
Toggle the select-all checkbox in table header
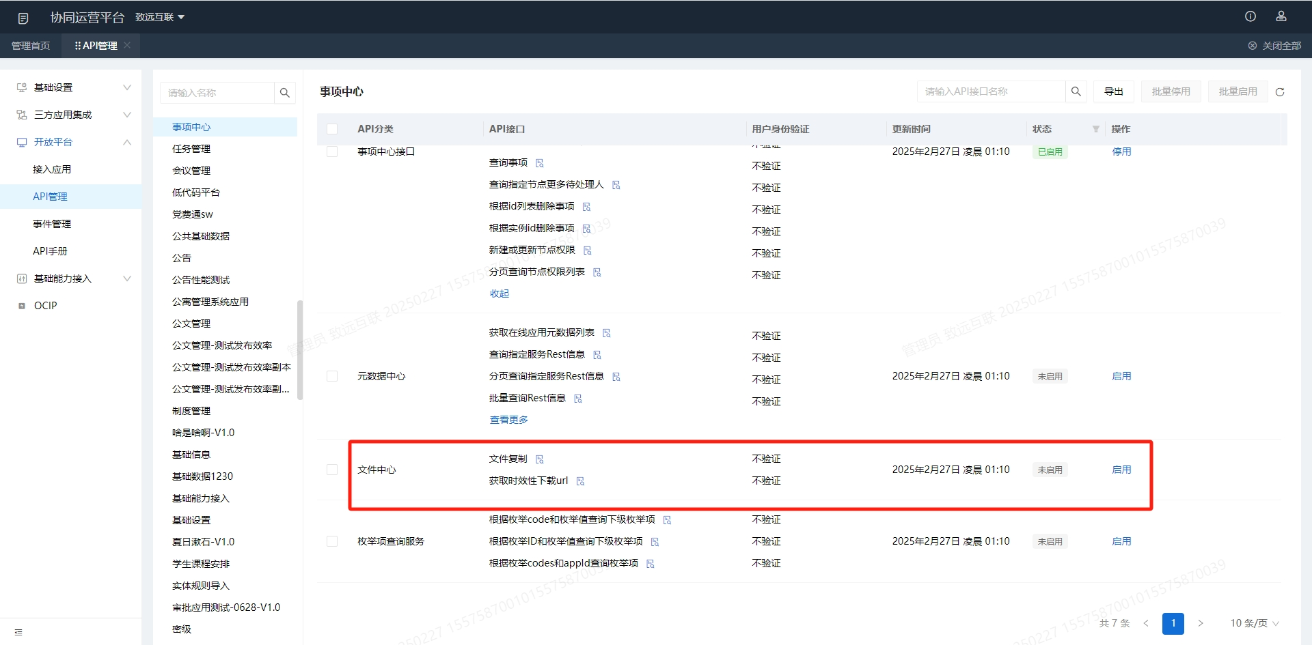(332, 129)
